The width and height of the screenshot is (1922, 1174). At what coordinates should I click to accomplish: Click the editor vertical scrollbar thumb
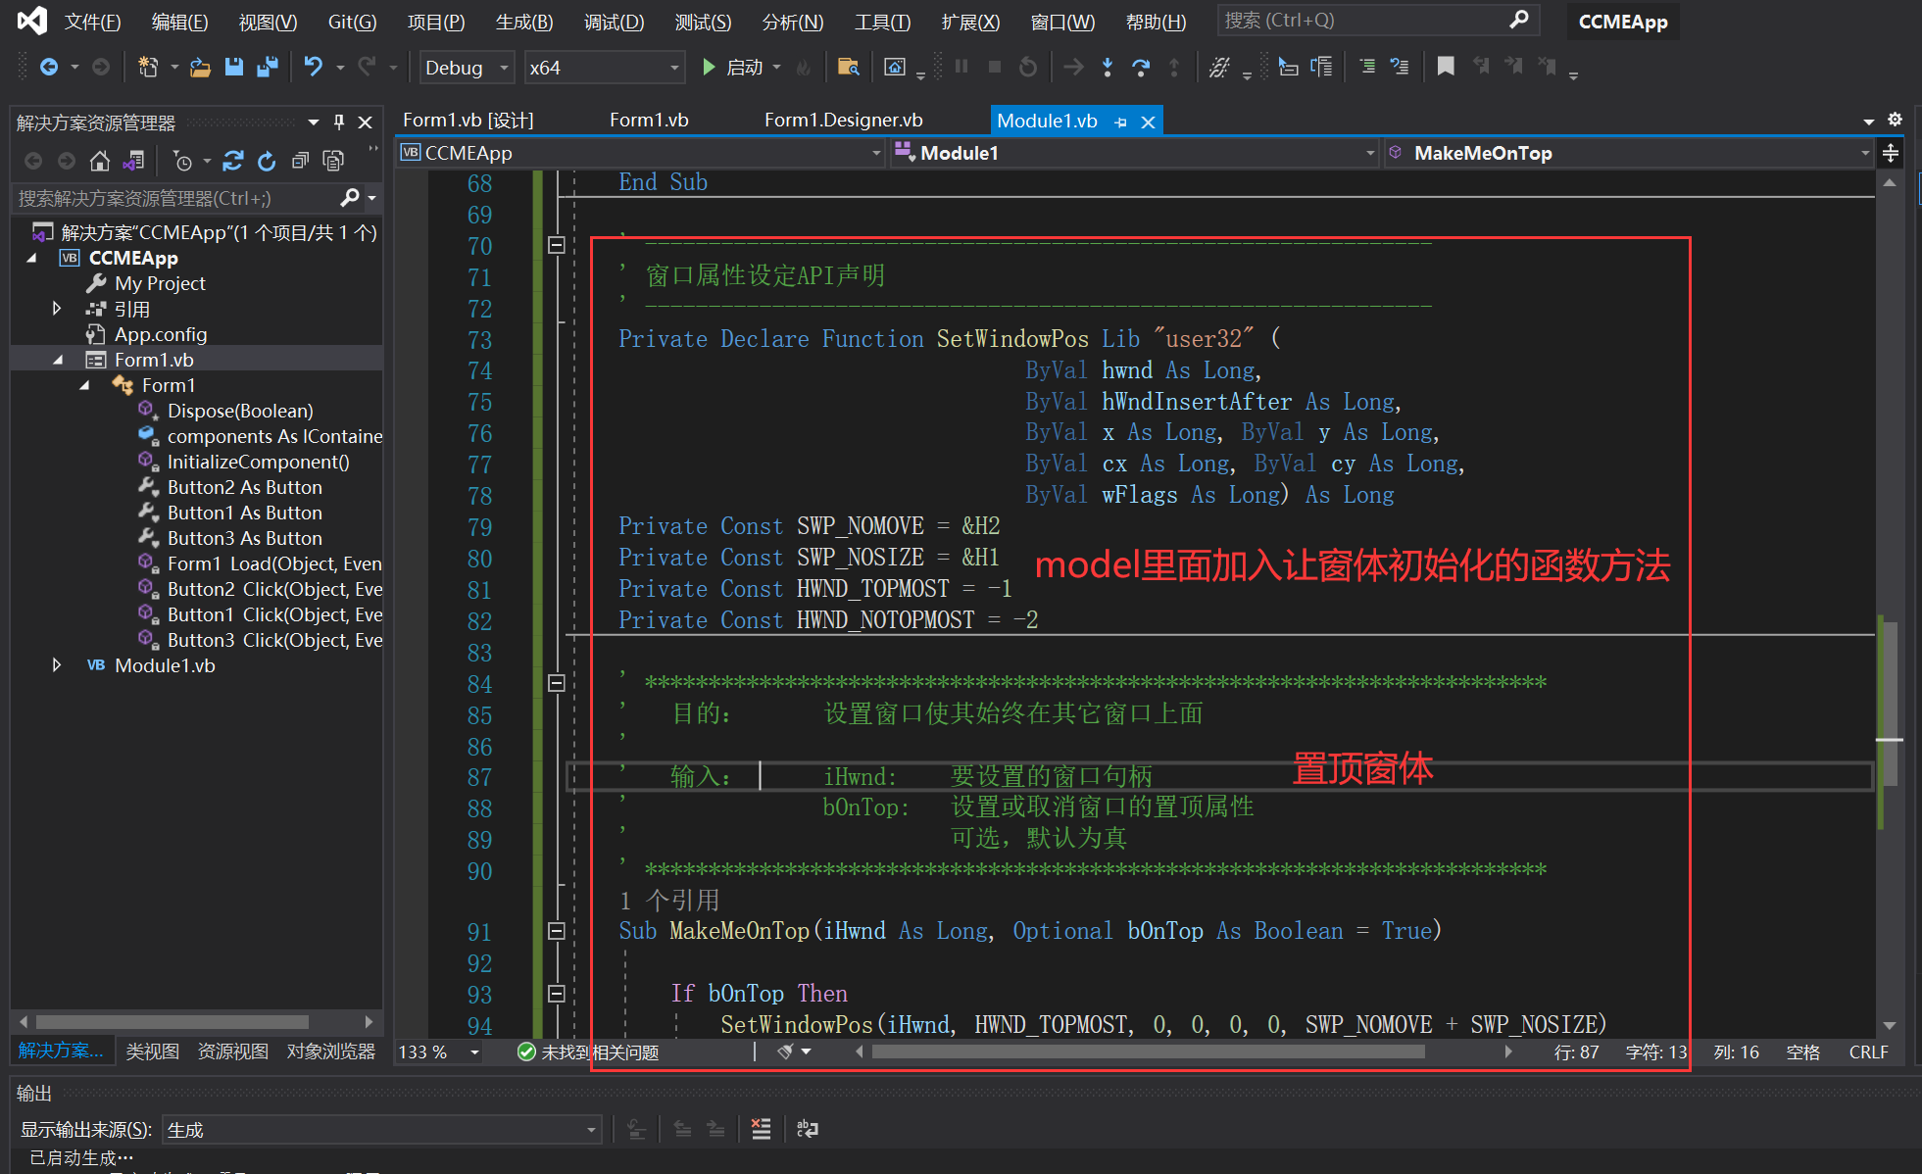click(x=1891, y=702)
